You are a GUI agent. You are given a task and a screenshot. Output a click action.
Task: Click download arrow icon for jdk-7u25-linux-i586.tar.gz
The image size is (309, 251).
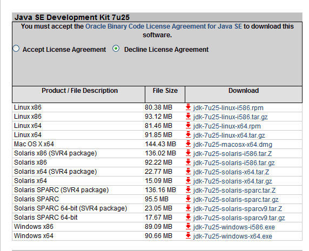click(x=188, y=117)
